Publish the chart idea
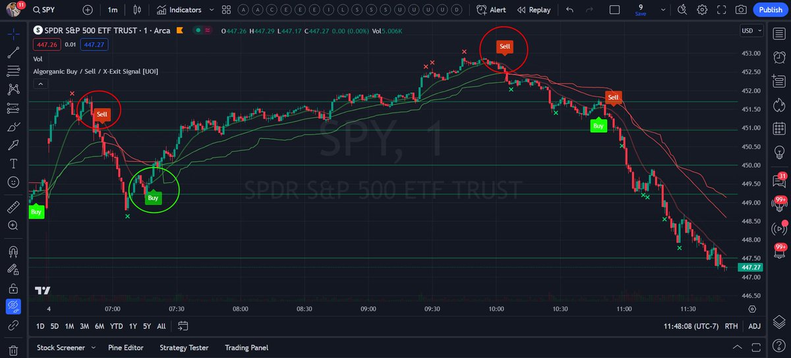 coord(770,10)
